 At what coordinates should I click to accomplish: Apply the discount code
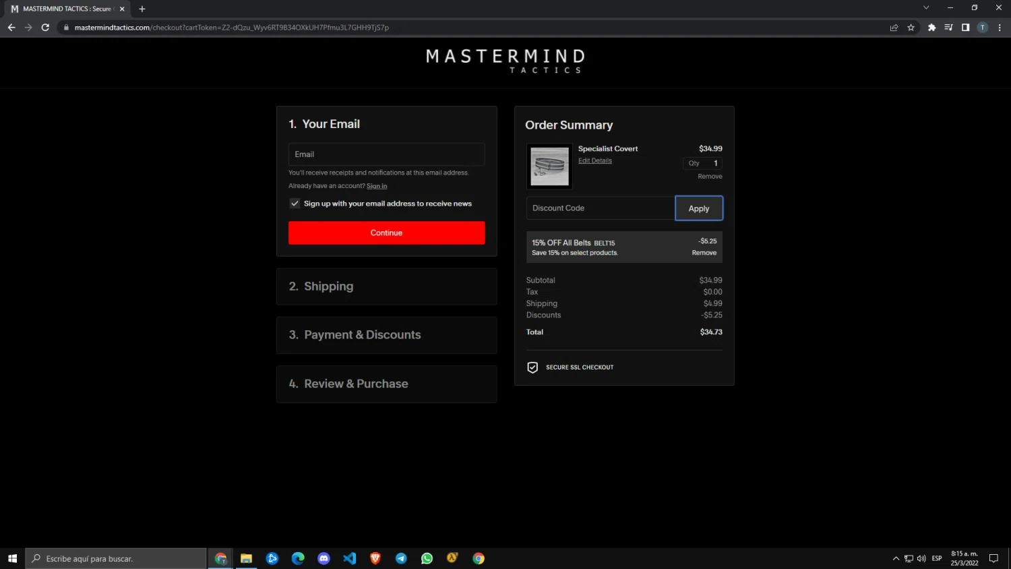[x=699, y=208]
